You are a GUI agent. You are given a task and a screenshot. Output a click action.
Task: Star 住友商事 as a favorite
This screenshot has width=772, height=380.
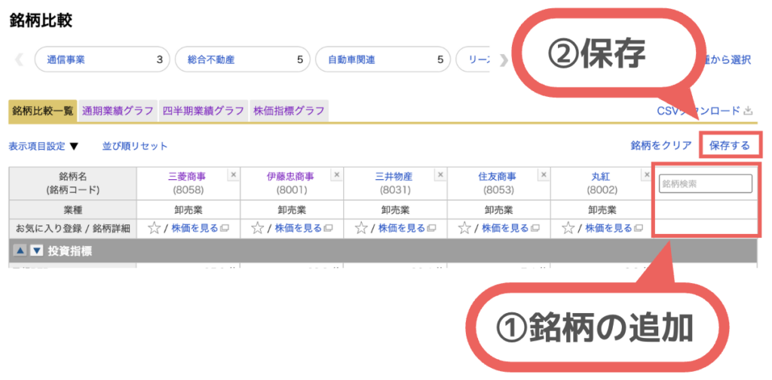click(464, 228)
